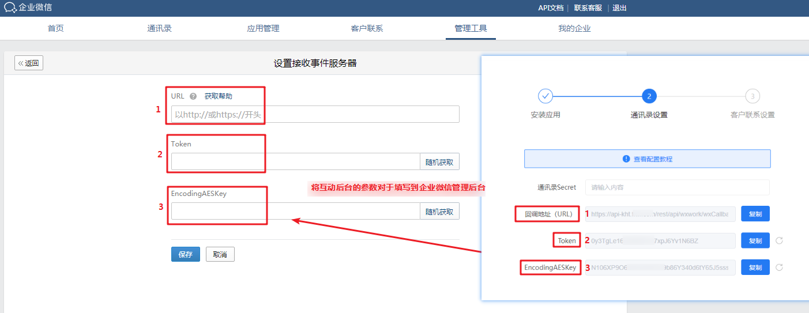Screen dimensions: 809x313
Task: Click the URL help question mark icon
Action: pyautogui.click(x=193, y=96)
